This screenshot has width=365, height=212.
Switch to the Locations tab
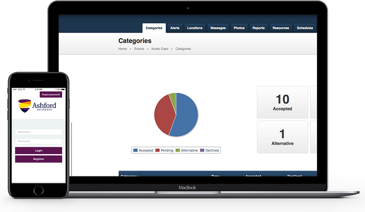[x=195, y=28]
